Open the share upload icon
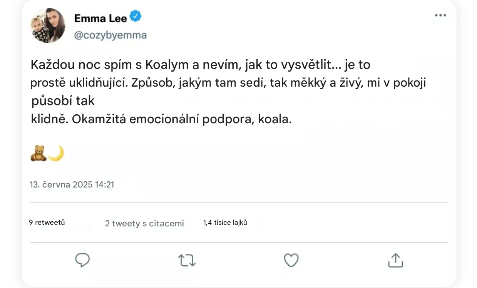 tap(395, 260)
